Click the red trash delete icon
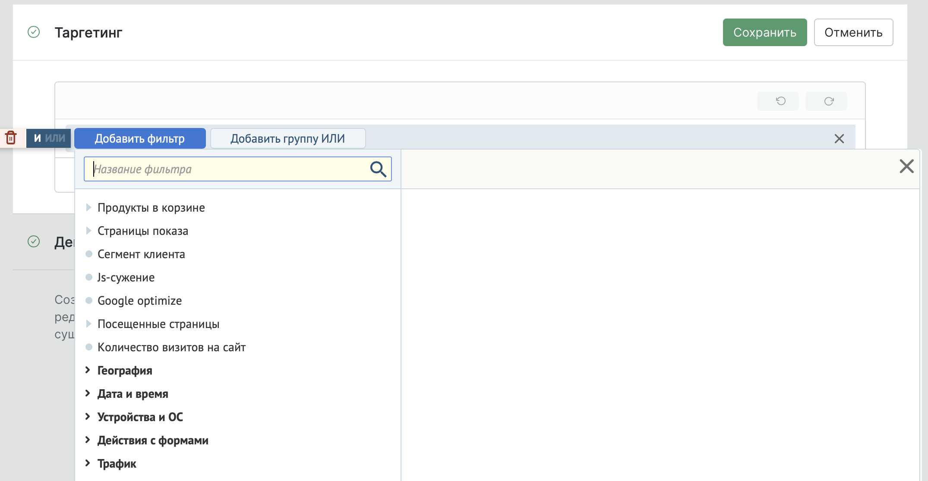928x481 pixels. (x=11, y=138)
